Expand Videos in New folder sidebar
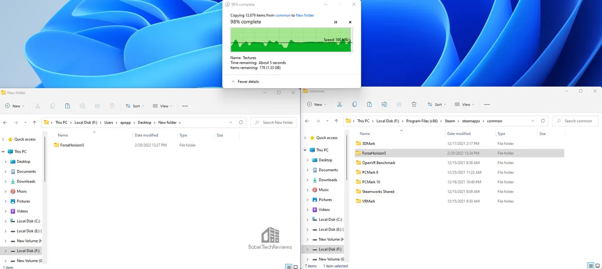 [6, 211]
